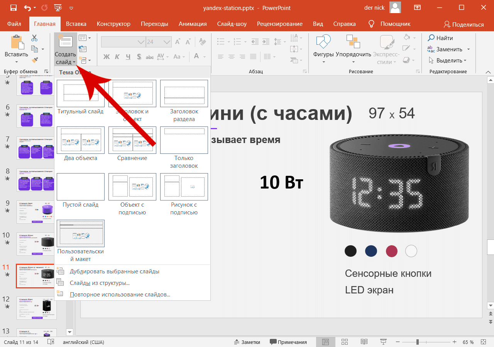The image size is (494, 347).
Task: Click the Copy icon in clipboard group
Action: [35, 49]
